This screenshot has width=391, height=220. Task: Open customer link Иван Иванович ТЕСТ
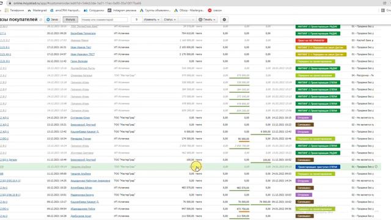pyautogui.click(x=82, y=54)
